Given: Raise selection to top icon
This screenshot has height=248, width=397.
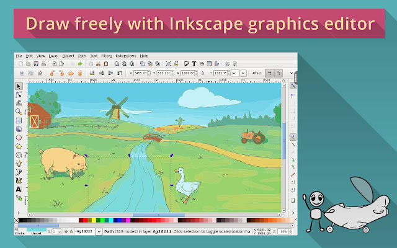Looking at the screenshot, I should click(x=120, y=73).
